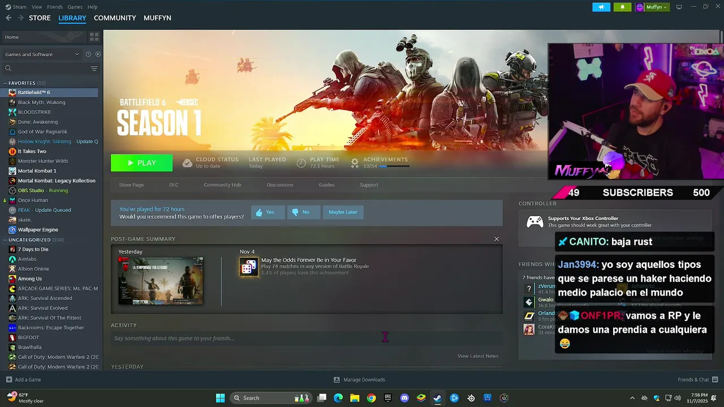This screenshot has height=407, width=724.
Task: Collapse the Favorites category
Action: [5, 83]
